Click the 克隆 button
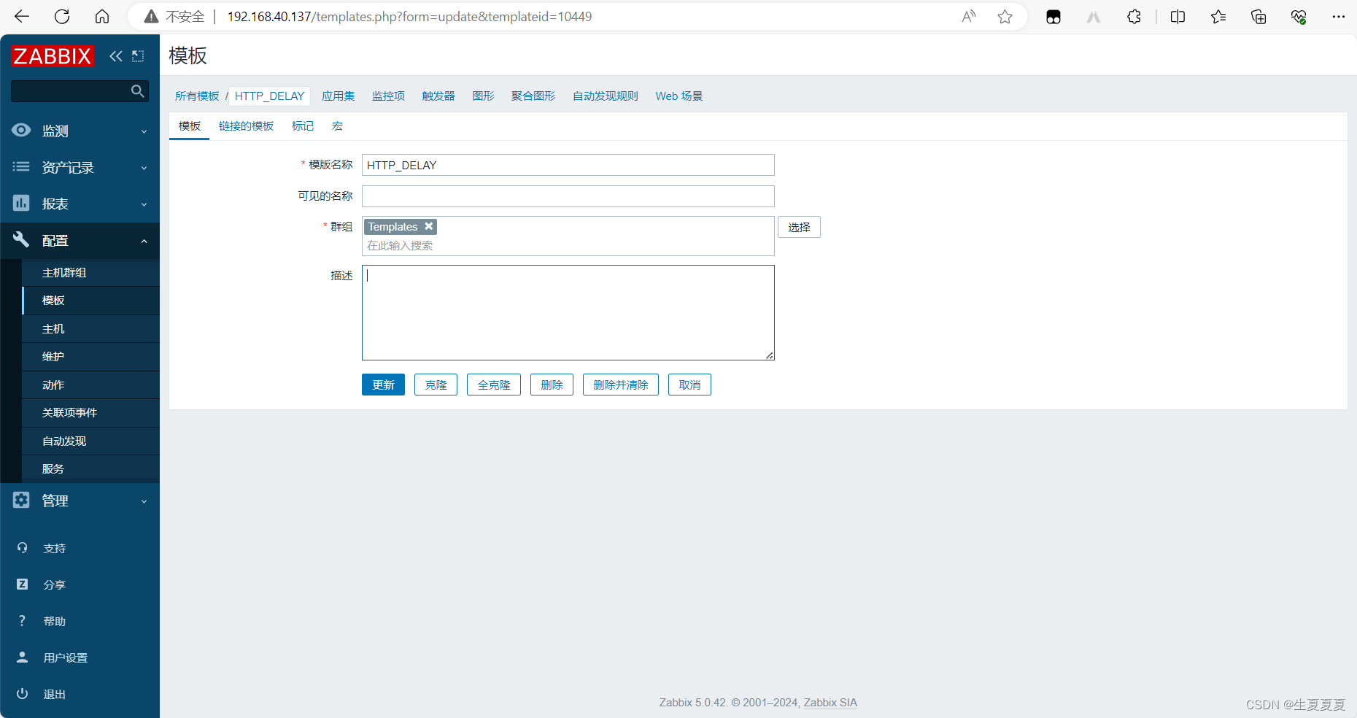This screenshot has height=718, width=1357. pyautogui.click(x=436, y=385)
